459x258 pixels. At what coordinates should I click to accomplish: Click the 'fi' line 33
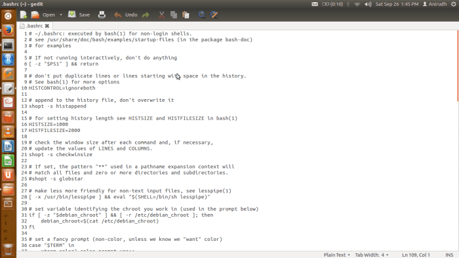coord(31,227)
